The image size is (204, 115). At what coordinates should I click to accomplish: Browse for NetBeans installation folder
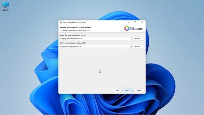[x=138, y=39]
